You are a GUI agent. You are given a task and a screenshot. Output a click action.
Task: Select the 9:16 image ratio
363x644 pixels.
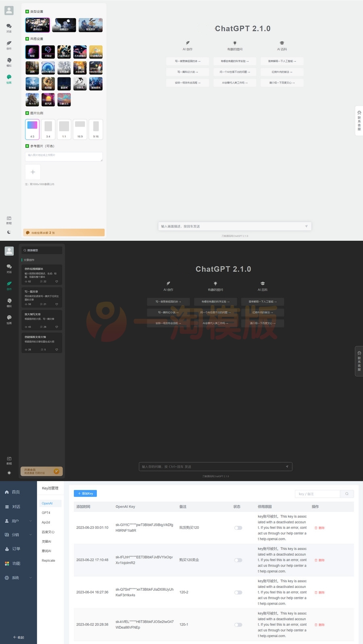(x=96, y=129)
